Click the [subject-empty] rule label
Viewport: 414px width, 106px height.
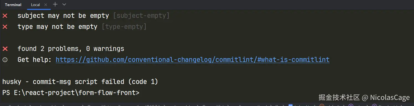tap(141, 16)
